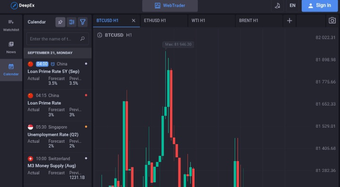
Task: Focus the event name search field
Action: point(58,39)
